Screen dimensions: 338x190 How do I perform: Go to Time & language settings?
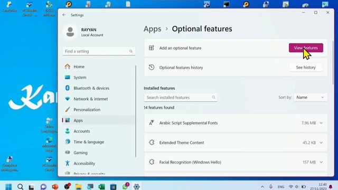pyautogui.click(x=99, y=142)
